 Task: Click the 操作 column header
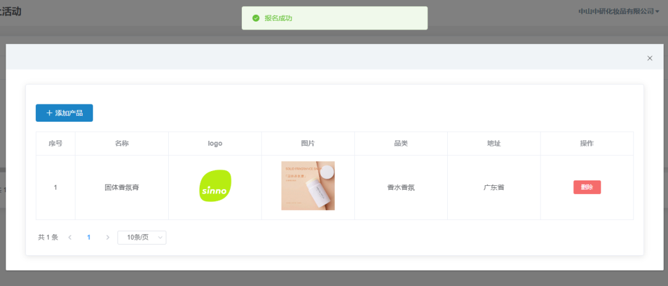click(x=586, y=143)
